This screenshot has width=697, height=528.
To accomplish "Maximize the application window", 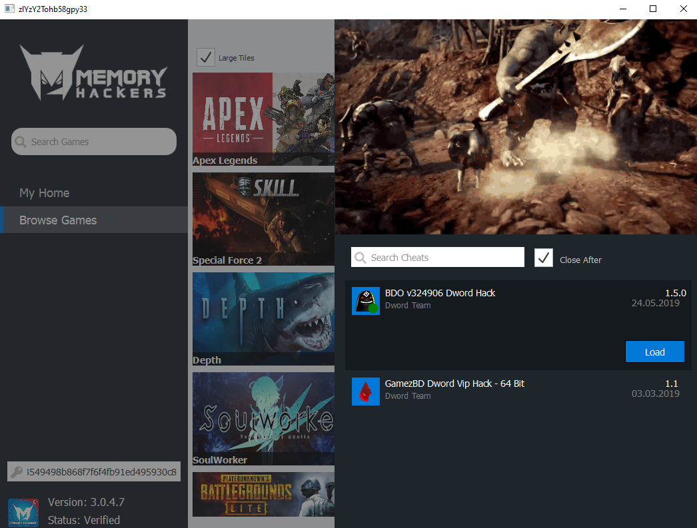I will click(653, 9).
